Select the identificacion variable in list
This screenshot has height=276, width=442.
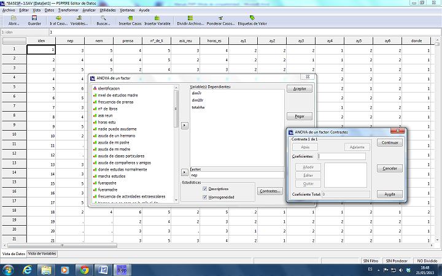[x=109, y=88]
